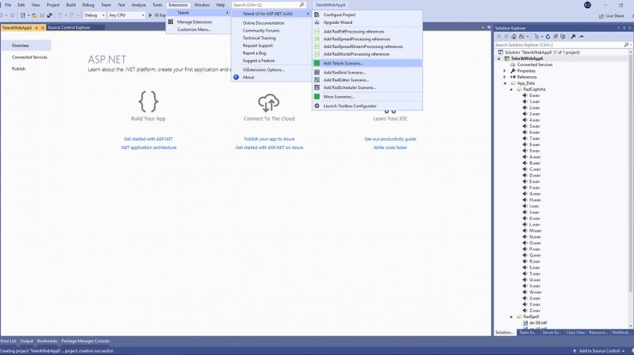Select Publish in left sidebar
The width and height of the screenshot is (634, 355).
[19, 69]
